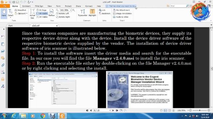Image resolution: width=213 pixels, height=119 pixels.
Task: Click the Open folder icon in quick access toolbar
Action: coord(6,2)
